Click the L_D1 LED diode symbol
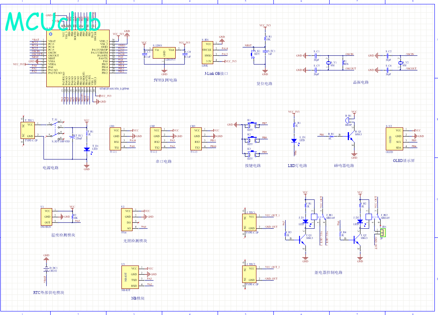The width and height of the screenshot is (438, 315). [294, 140]
